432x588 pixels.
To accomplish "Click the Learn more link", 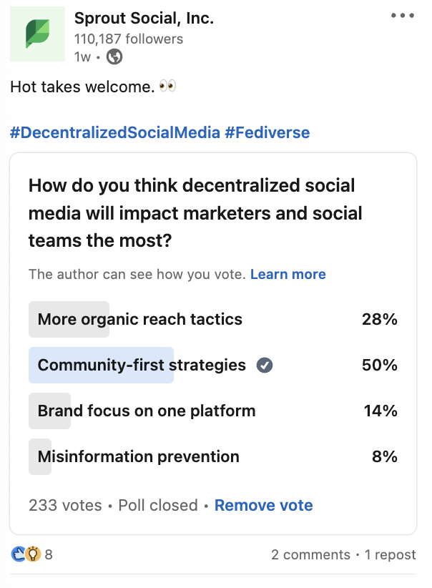I will click(x=288, y=275).
